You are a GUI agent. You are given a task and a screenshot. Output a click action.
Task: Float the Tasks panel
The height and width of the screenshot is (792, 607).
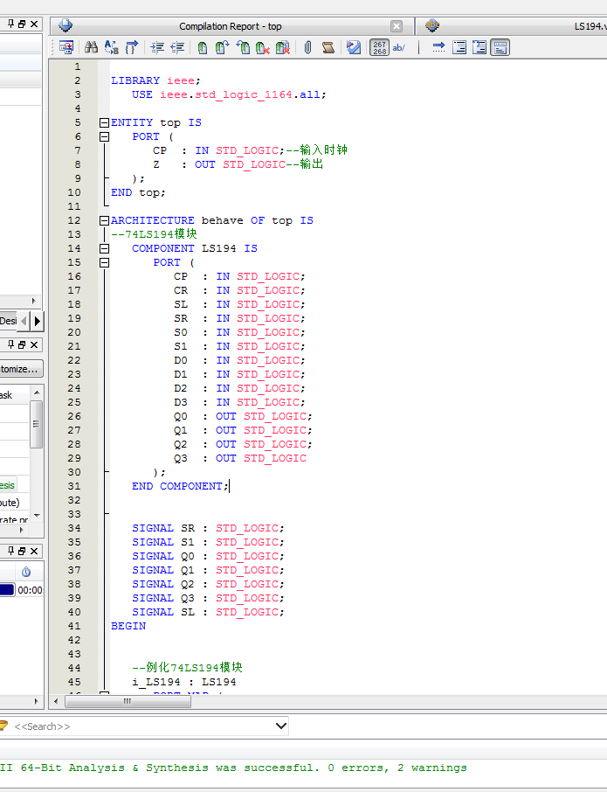(x=22, y=344)
